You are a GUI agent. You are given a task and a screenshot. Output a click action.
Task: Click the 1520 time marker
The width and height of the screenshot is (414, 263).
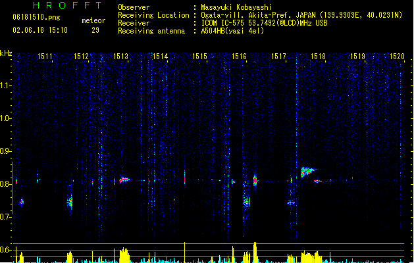(x=397, y=57)
